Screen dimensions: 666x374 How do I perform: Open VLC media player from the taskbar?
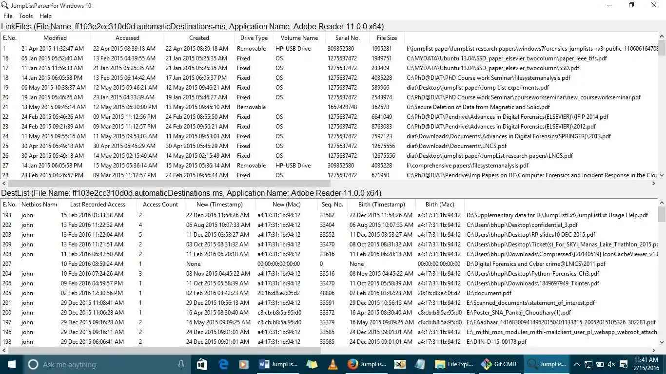[333, 364]
